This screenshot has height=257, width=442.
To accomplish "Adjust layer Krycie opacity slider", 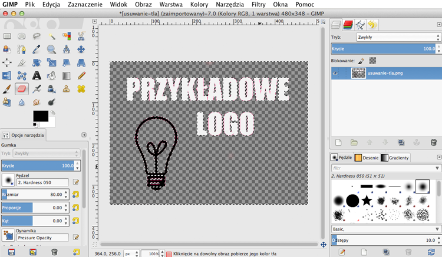I will click(x=384, y=49).
